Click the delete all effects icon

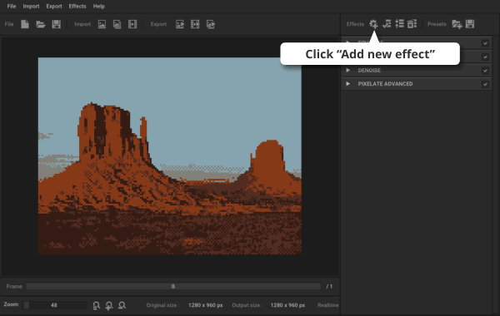[412, 24]
